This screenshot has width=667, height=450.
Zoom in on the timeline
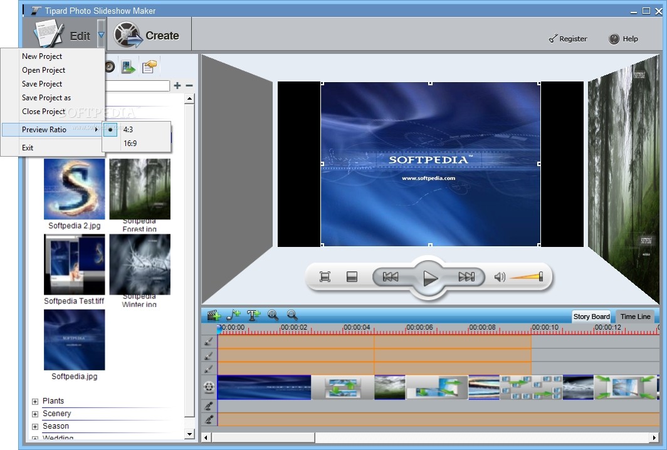[273, 315]
